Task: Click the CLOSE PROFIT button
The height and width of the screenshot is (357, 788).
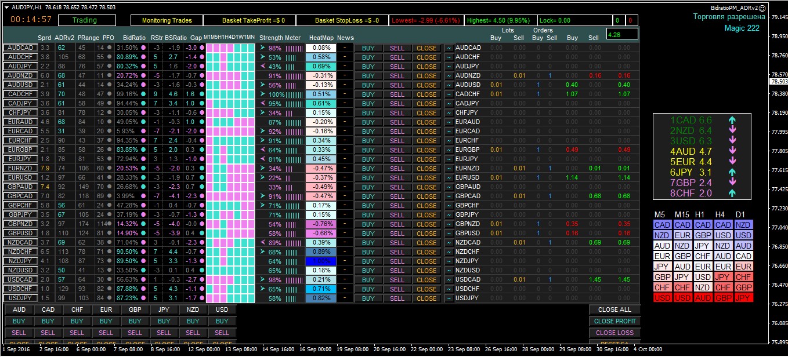Action: (615, 321)
